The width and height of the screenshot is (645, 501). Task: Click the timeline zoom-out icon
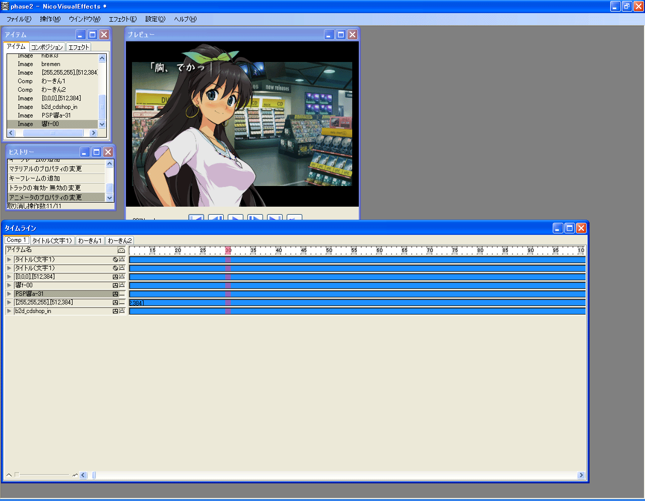[9, 475]
